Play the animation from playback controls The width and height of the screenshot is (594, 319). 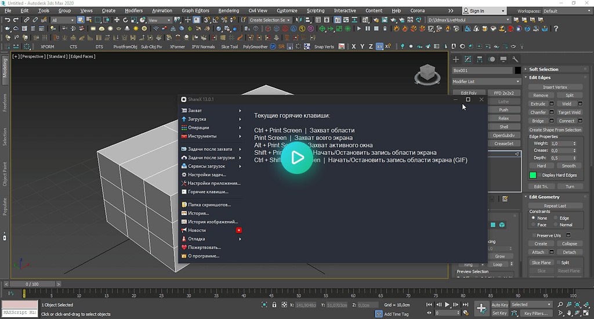click(x=447, y=304)
